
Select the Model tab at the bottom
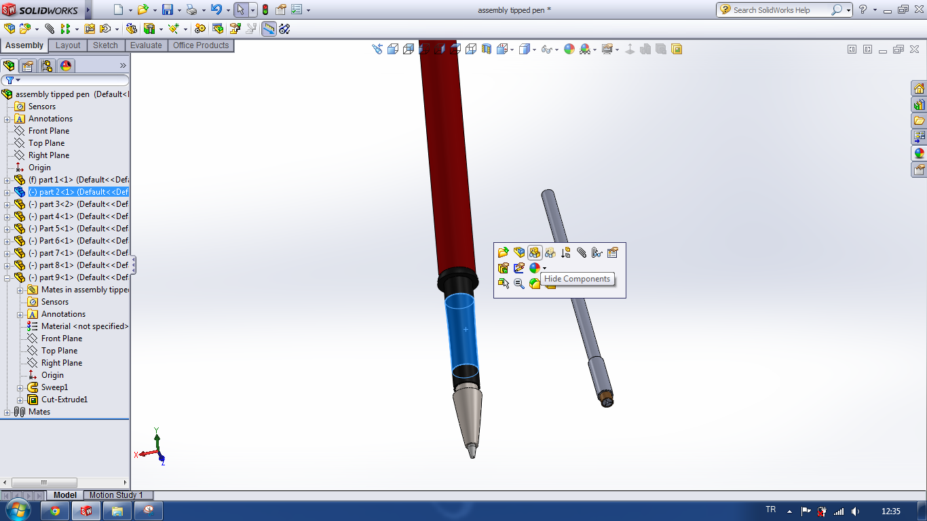(65, 495)
